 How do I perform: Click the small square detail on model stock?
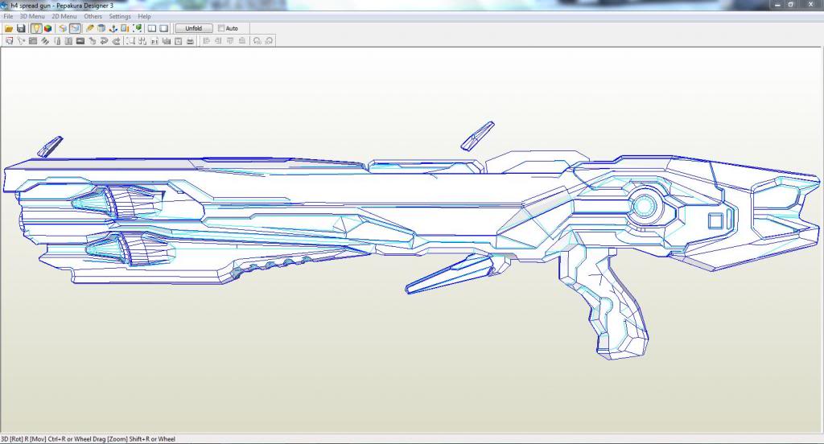pos(715,220)
